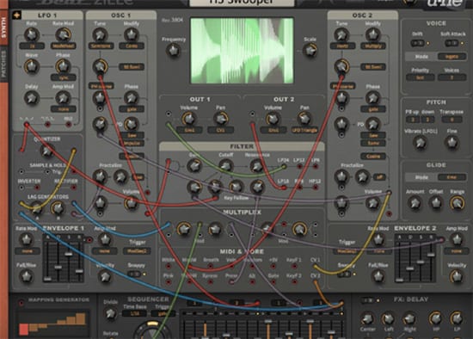473x339 pixels.
Task: Click the Pitch Fine knob
Action: pyautogui.click(x=451, y=142)
